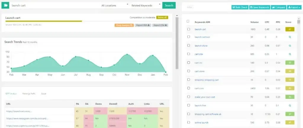Click the Export CSV button

[160, 25]
